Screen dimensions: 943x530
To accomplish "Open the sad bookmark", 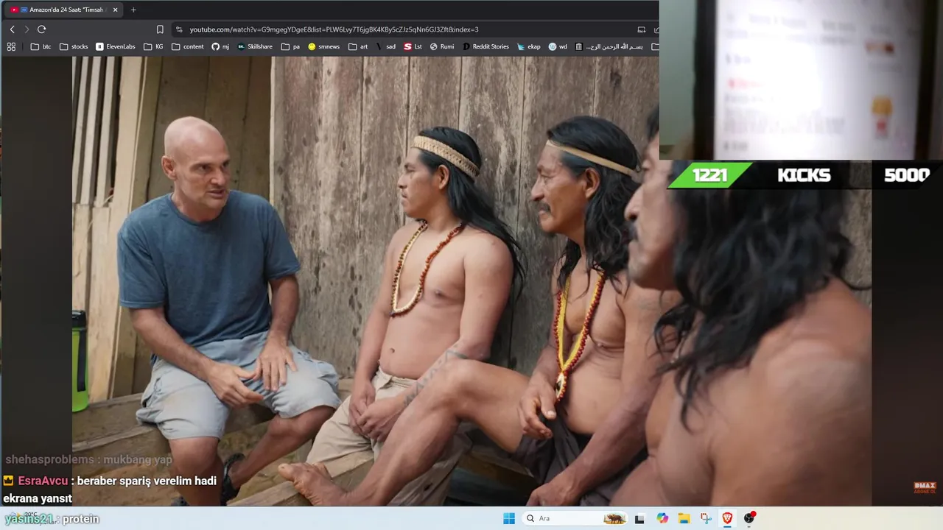I will tap(385, 46).
